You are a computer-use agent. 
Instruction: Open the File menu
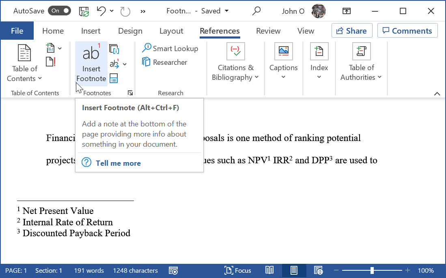(x=17, y=31)
